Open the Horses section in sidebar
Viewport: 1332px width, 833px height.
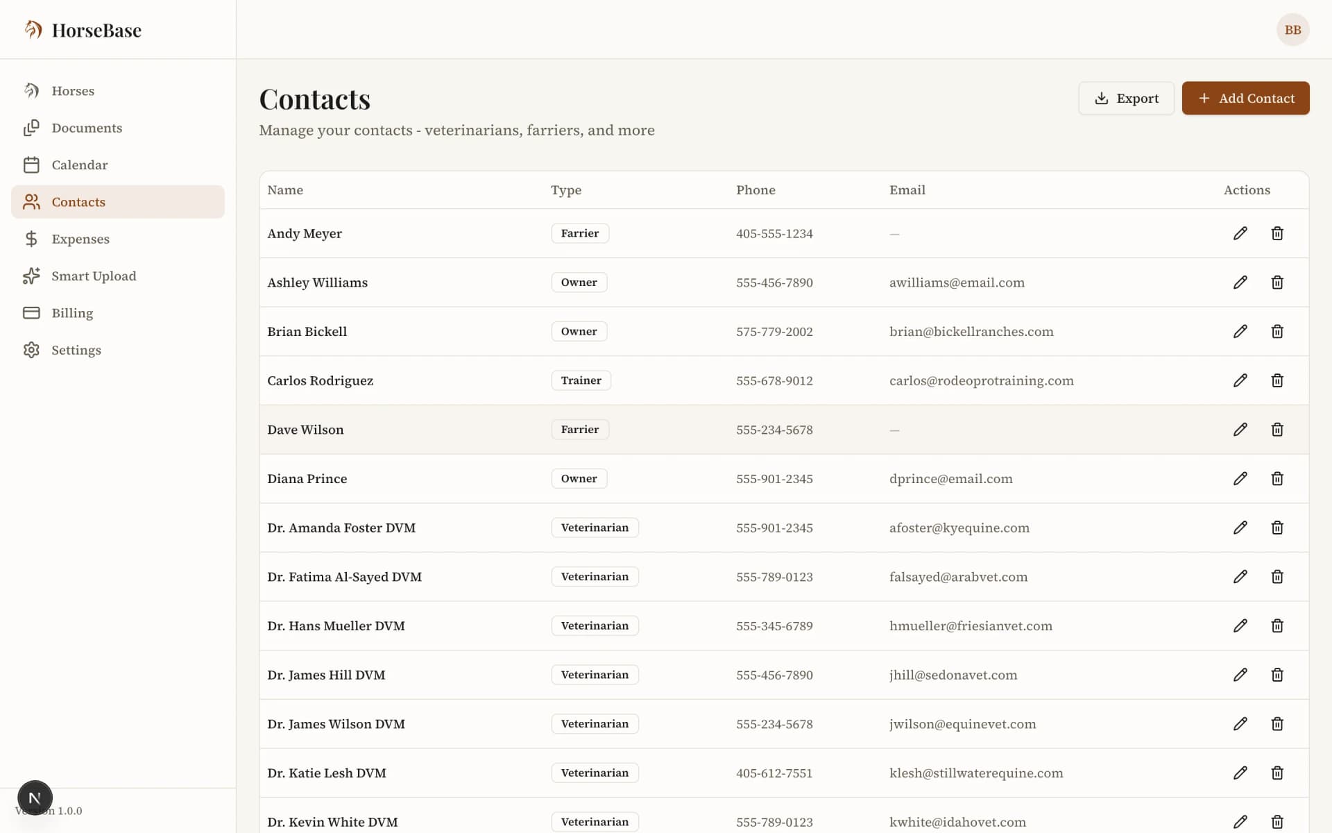click(x=73, y=91)
